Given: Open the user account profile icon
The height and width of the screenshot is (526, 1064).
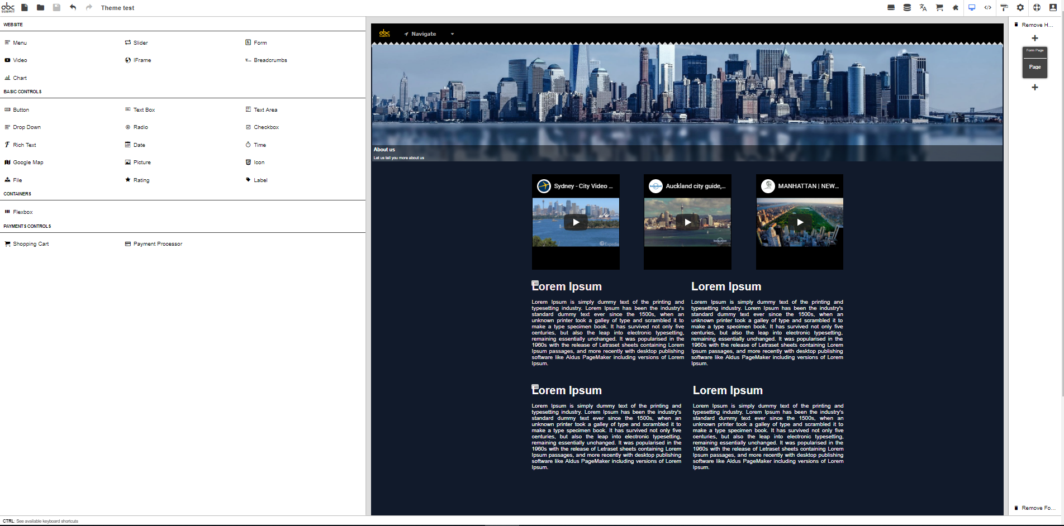Looking at the screenshot, I should click(x=1053, y=8).
